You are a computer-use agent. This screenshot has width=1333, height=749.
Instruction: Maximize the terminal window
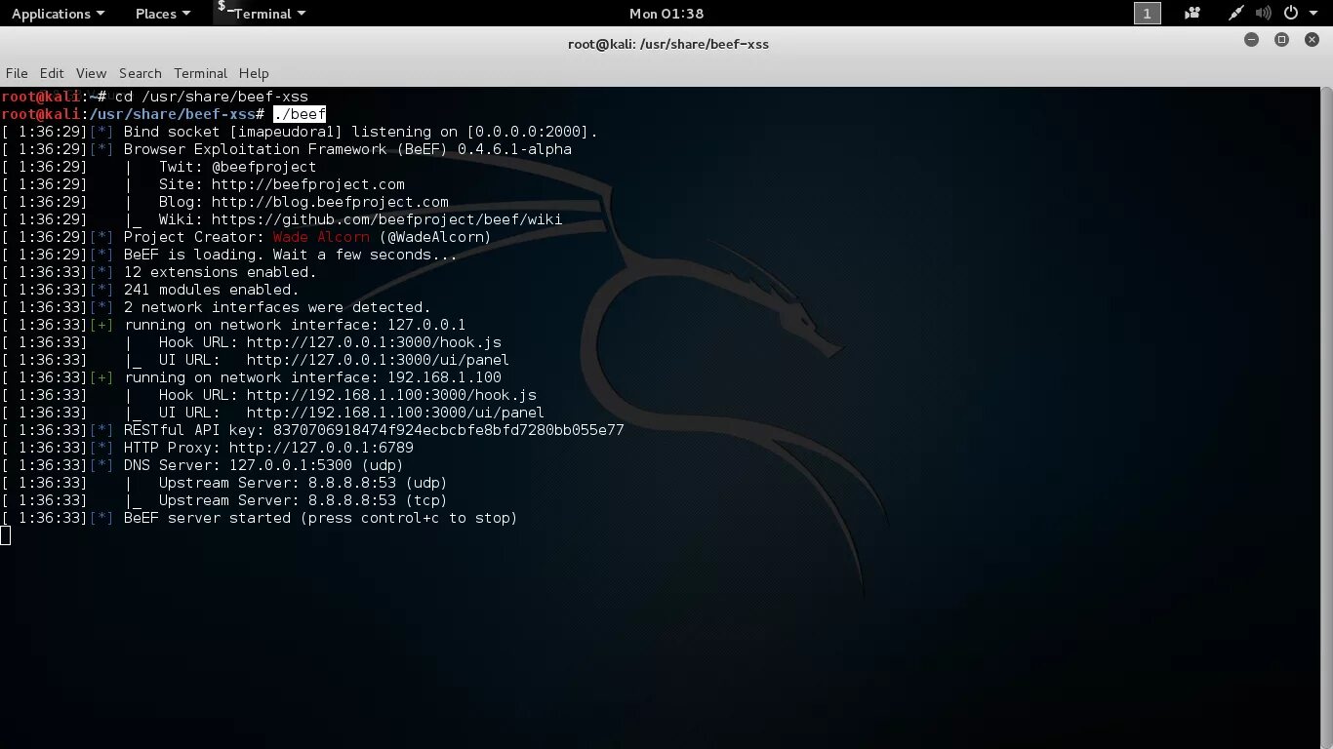1282,40
